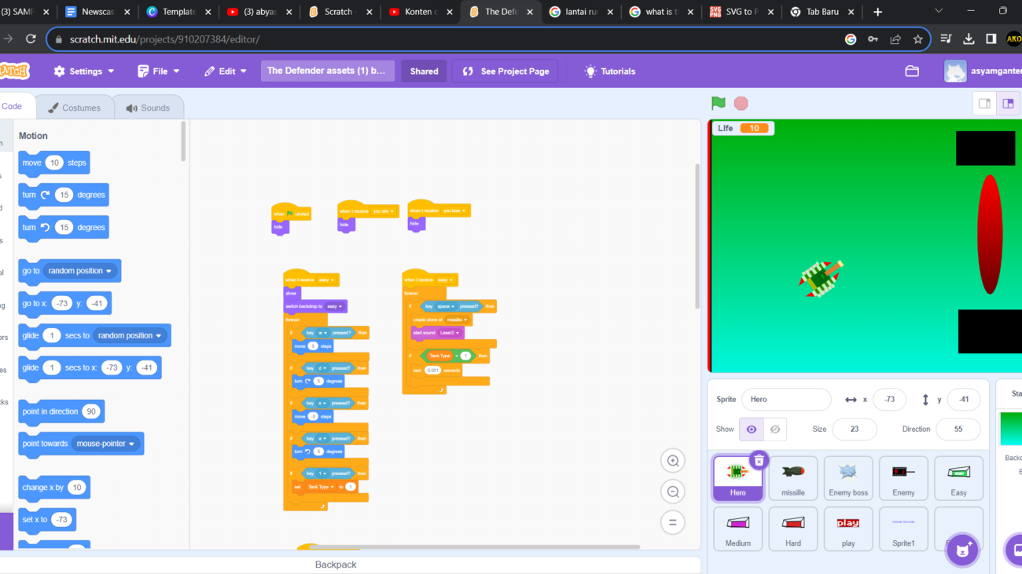1022x574 pixels.
Task: Click the sprite name field Hero
Action: point(786,400)
